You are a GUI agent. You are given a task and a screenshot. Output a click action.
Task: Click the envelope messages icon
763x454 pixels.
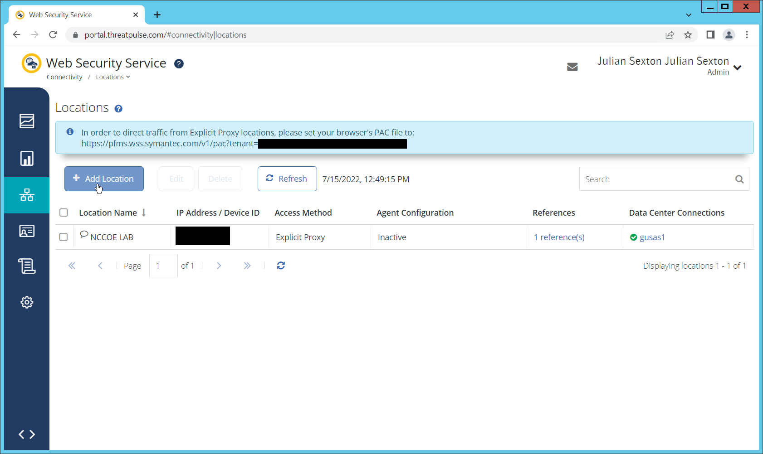coord(572,67)
